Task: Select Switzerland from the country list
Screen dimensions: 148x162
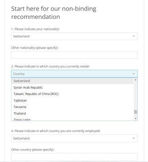Action: pyautogui.click(x=73, y=81)
